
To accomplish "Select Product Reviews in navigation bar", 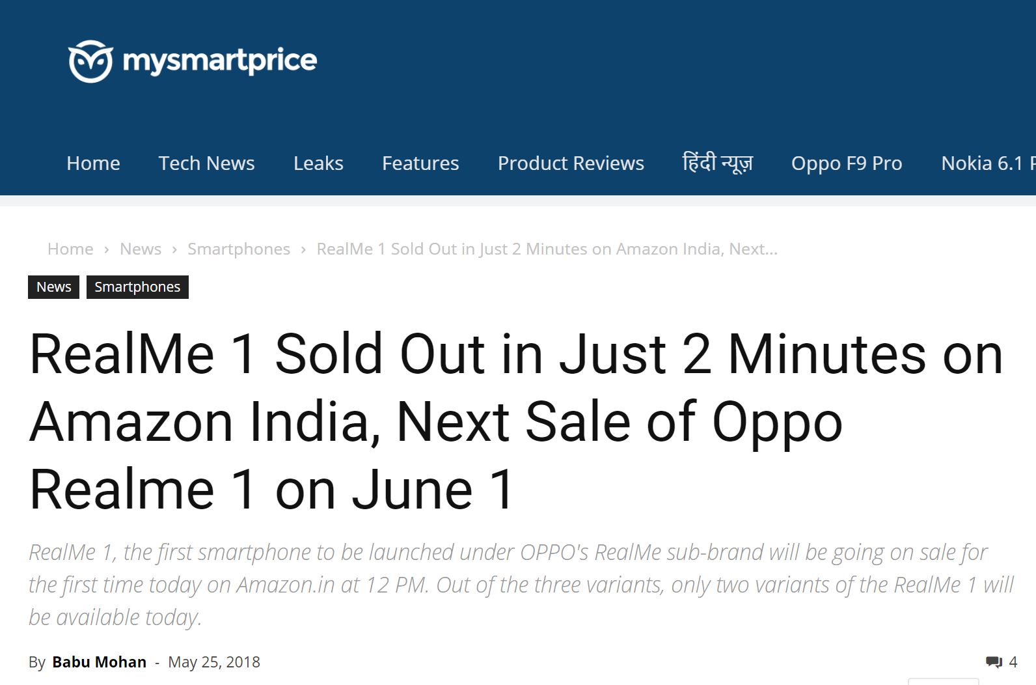I will (571, 163).
